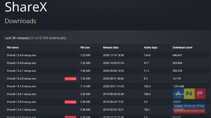211x118 pixels.
Task: Click Pre-release badge on ShareX-13.2.0 row
Action: click(70, 79)
